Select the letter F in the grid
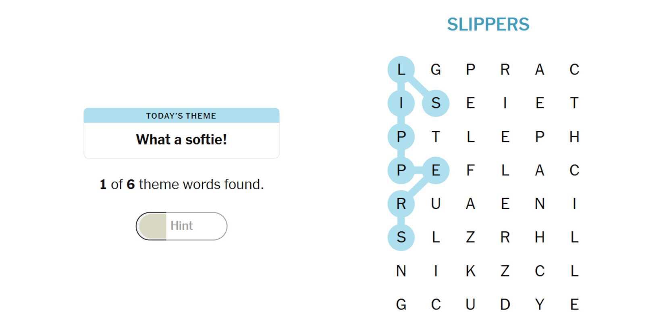Viewport: 665px width, 332px height. coord(470,171)
